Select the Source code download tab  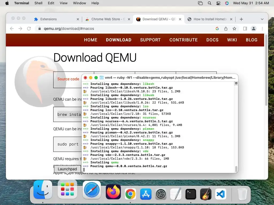coord(68,79)
